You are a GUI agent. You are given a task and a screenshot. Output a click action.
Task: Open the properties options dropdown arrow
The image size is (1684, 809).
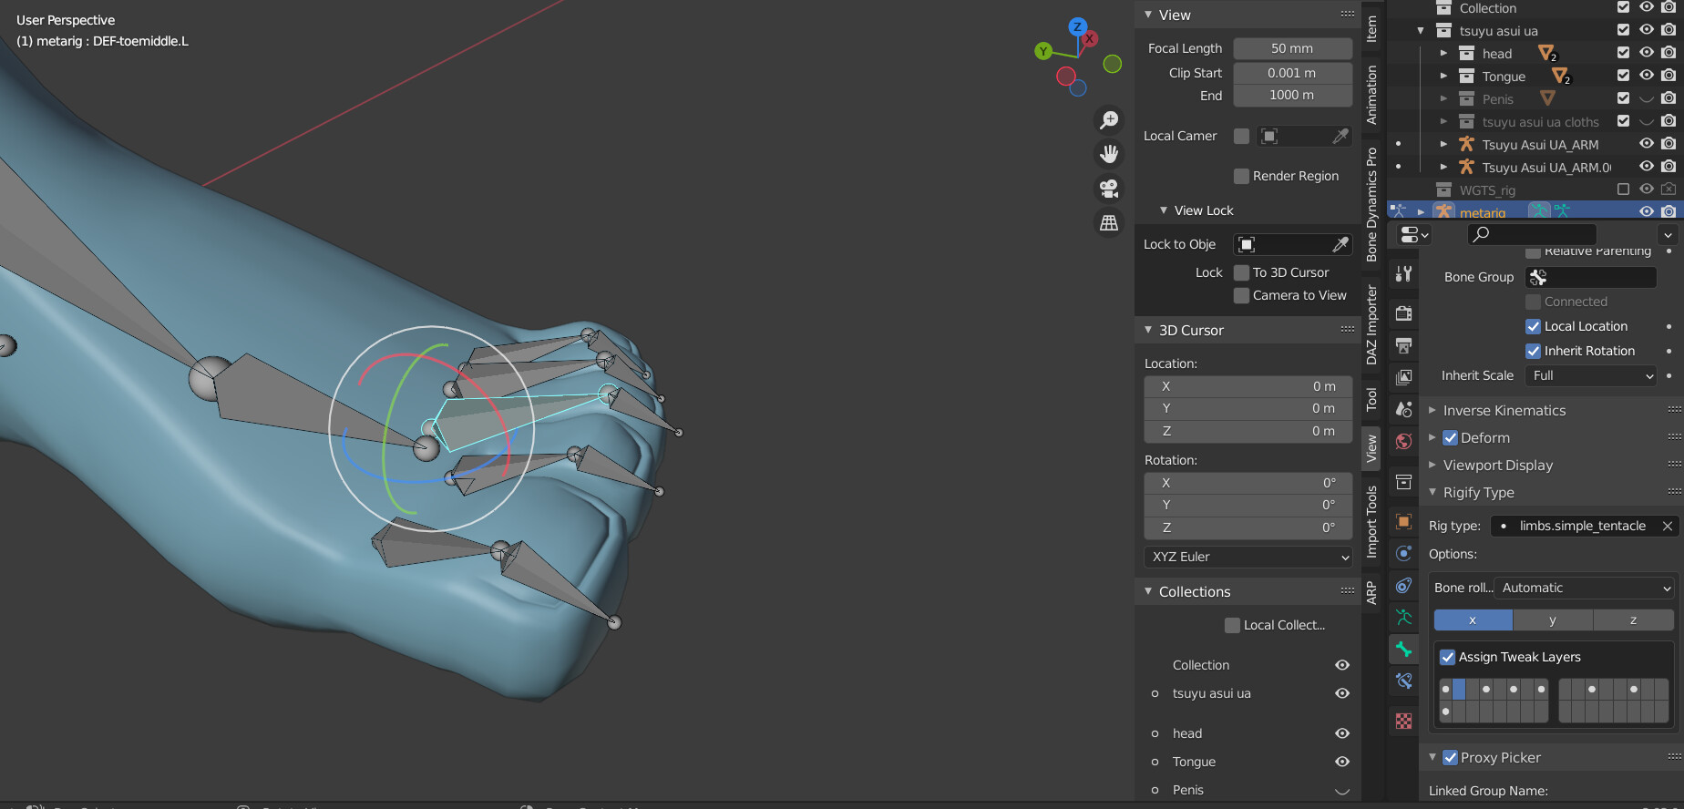coord(1669,234)
